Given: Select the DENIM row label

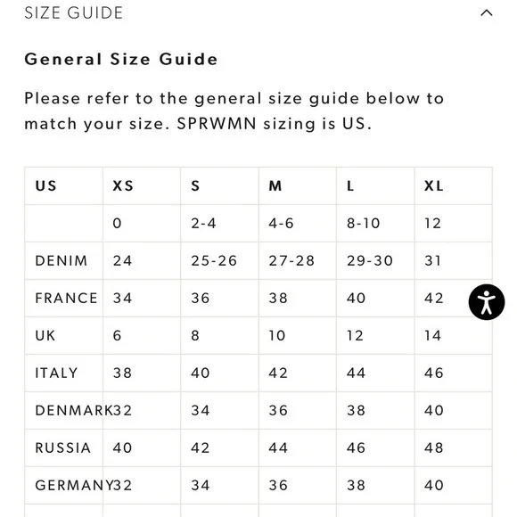Looking at the screenshot, I should pos(62,261).
